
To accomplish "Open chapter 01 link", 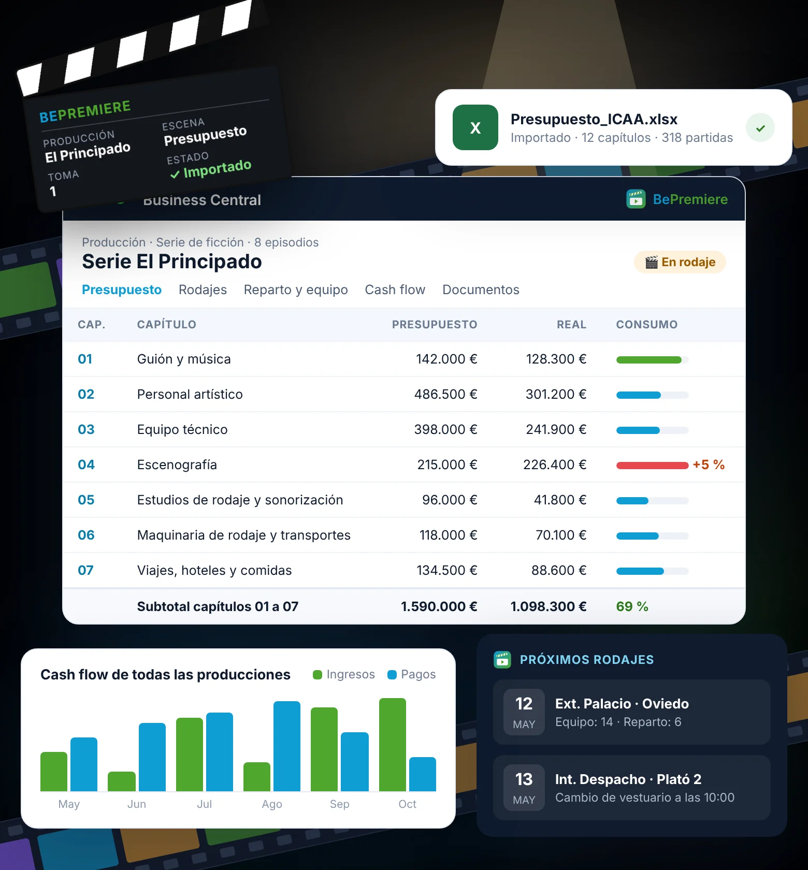I will pyautogui.click(x=85, y=359).
